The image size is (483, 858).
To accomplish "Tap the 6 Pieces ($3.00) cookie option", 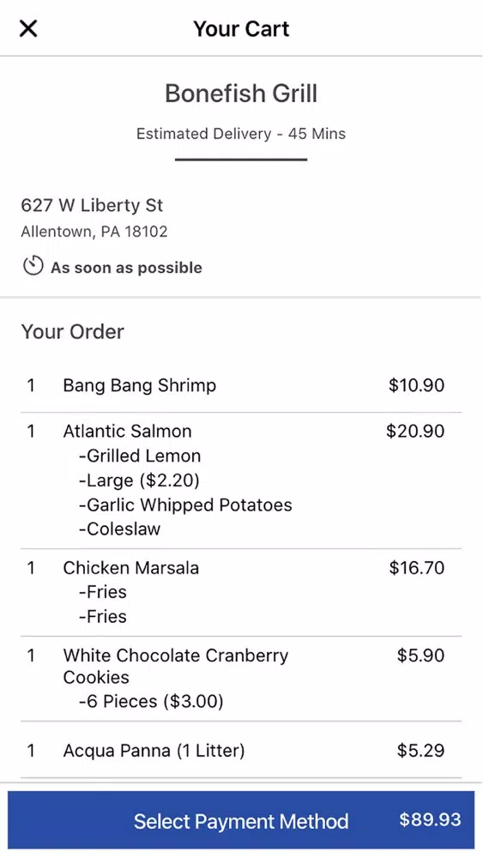I will (151, 701).
